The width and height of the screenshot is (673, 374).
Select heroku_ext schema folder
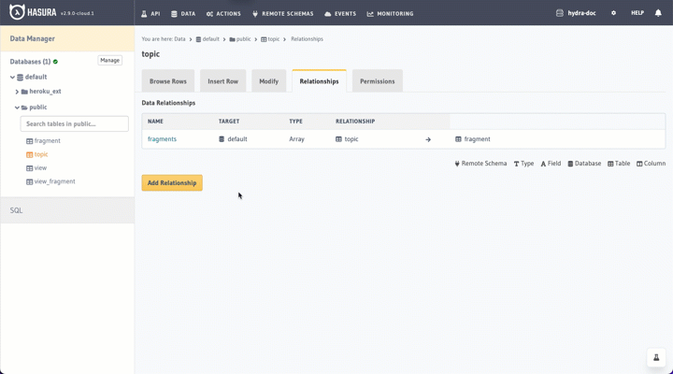point(45,92)
